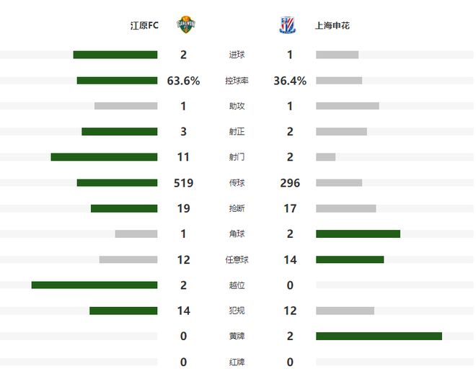Click 江原FC's 519 passes number
This screenshot has height=374, width=476.
click(x=183, y=183)
